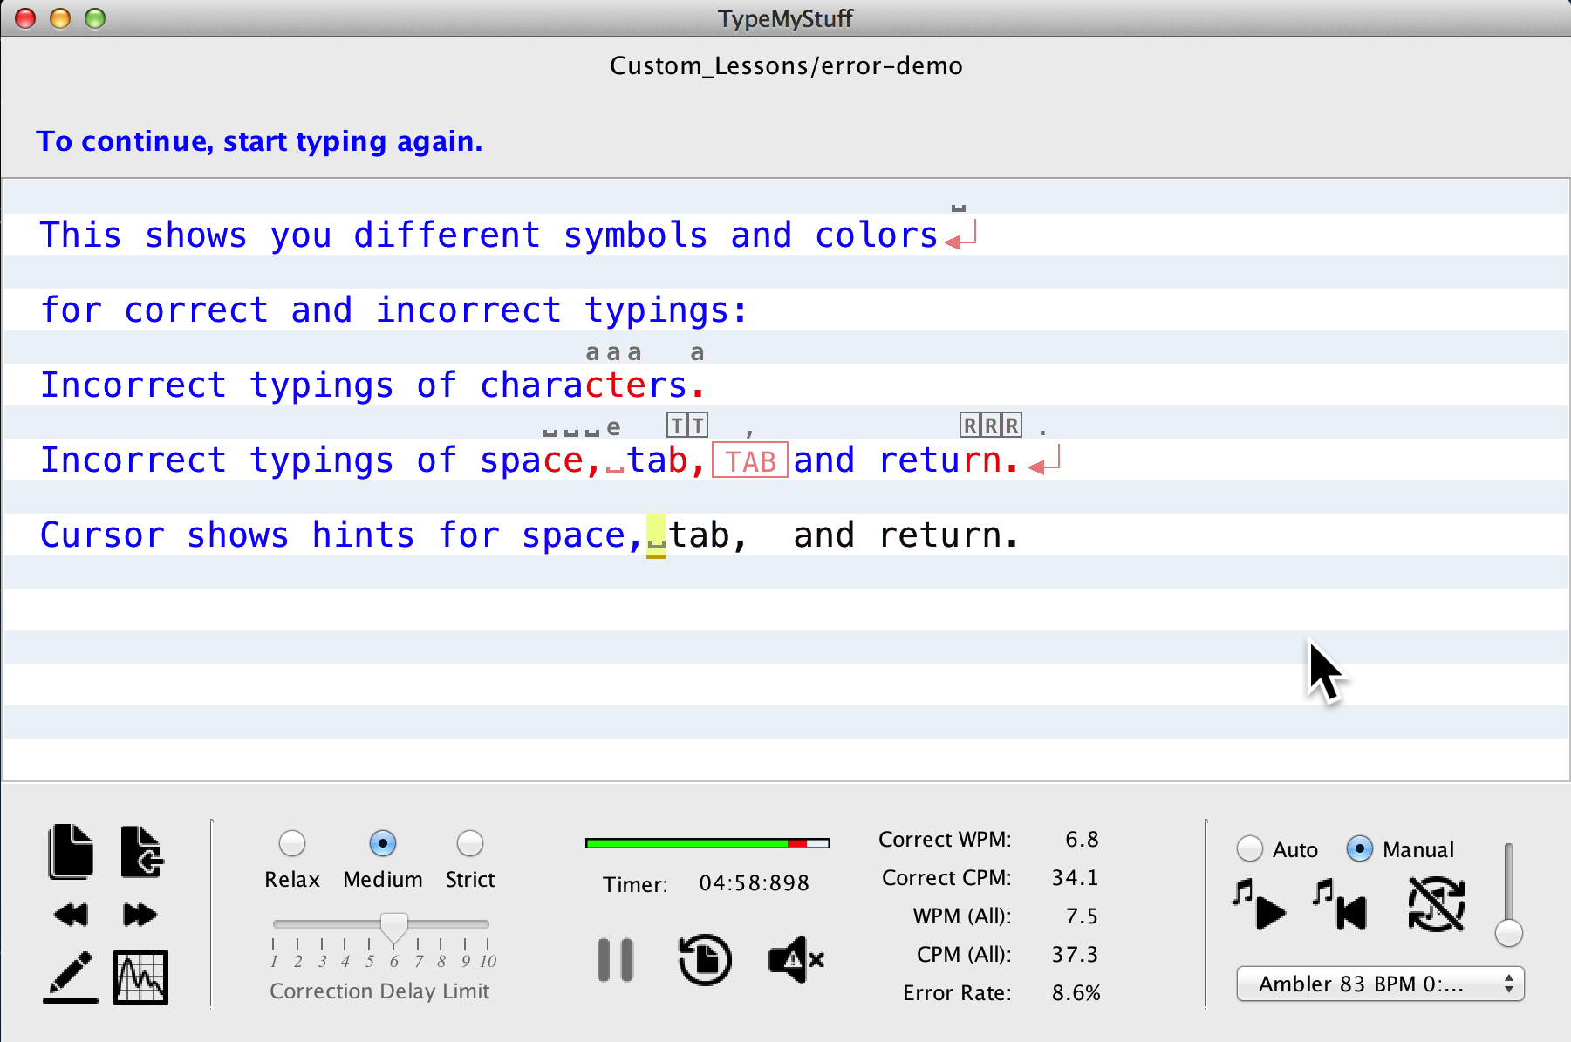This screenshot has height=1042, width=1571.
Task: Click the Timer value 04:58:898
Action: (x=755, y=883)
